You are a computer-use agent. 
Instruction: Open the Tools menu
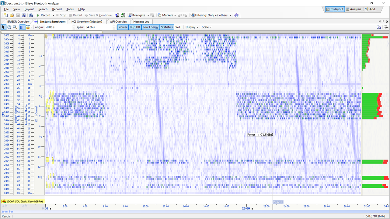click(x=70, y=9)
